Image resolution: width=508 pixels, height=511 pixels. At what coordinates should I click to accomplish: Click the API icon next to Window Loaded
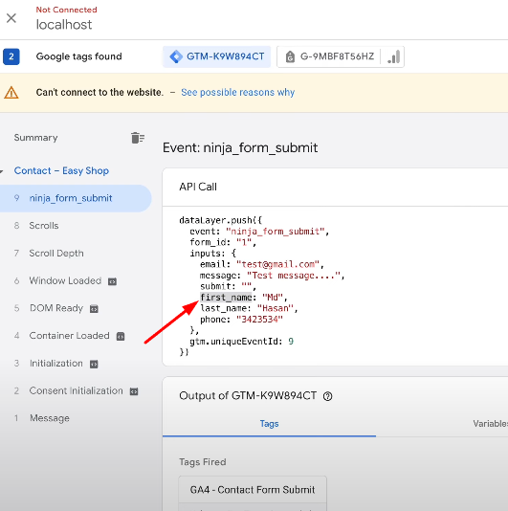pos(113,281)
